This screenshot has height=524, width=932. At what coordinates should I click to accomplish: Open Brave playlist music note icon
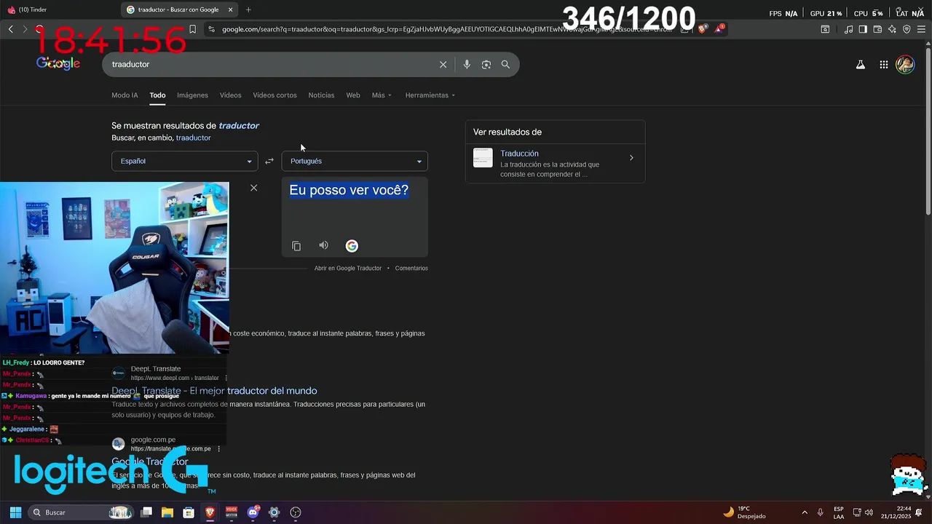pos(848,29)
